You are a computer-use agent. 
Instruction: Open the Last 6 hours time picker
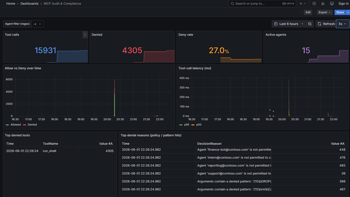point(289,24)
